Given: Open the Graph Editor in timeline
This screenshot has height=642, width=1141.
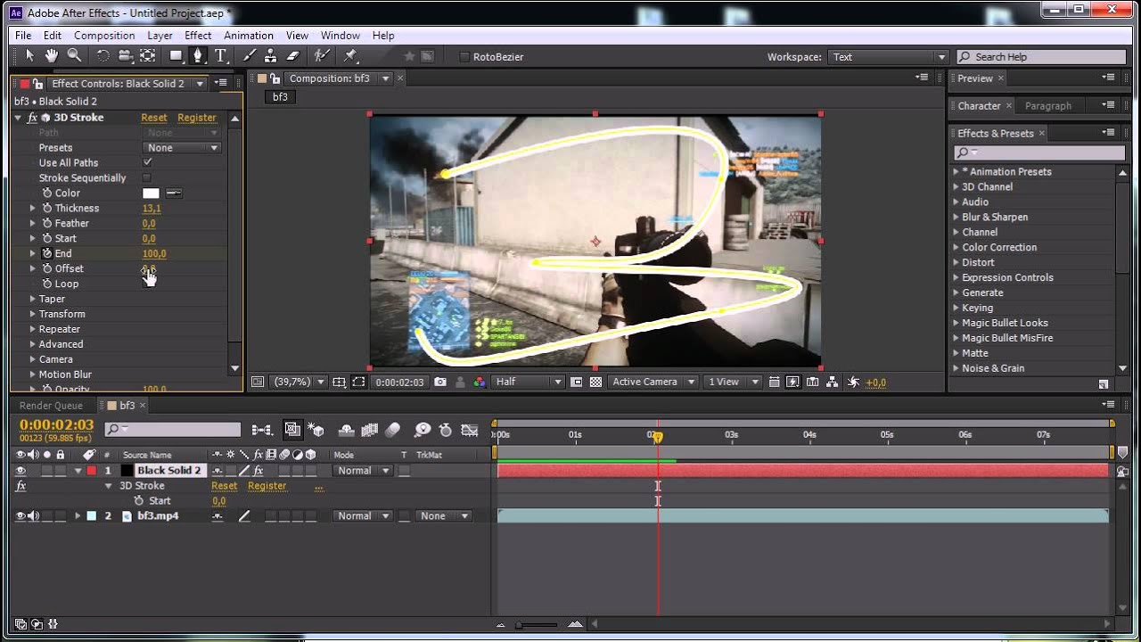Looking at the screenshot, I should 470,430.
